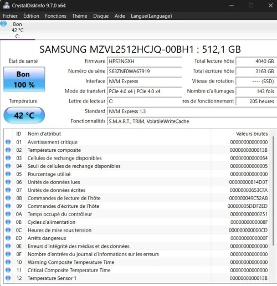
Task: Open the Fichier menu
Action: (10, 16)
